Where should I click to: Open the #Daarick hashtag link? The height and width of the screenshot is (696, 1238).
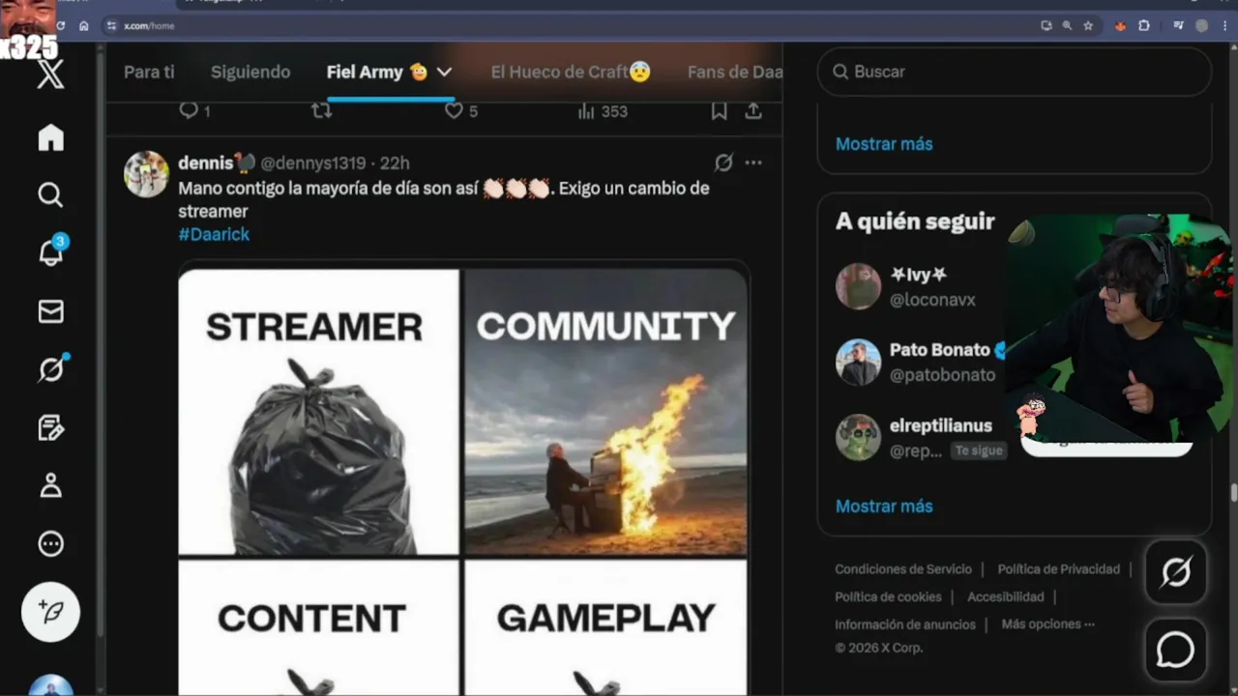pos(214,234)
